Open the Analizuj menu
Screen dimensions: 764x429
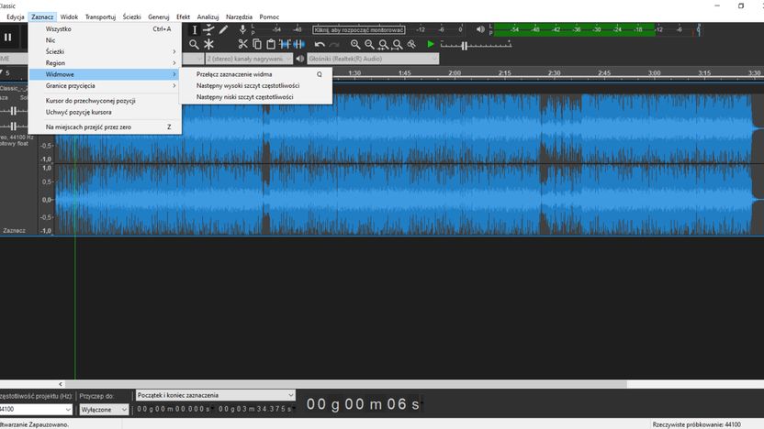pyautogui.click(x=208, y=17)
